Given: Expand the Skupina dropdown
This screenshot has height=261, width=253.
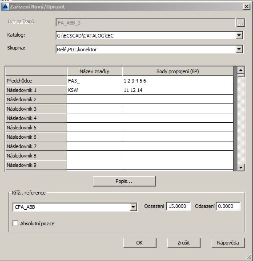Looking at the screenshot, I should click(239, 49).
